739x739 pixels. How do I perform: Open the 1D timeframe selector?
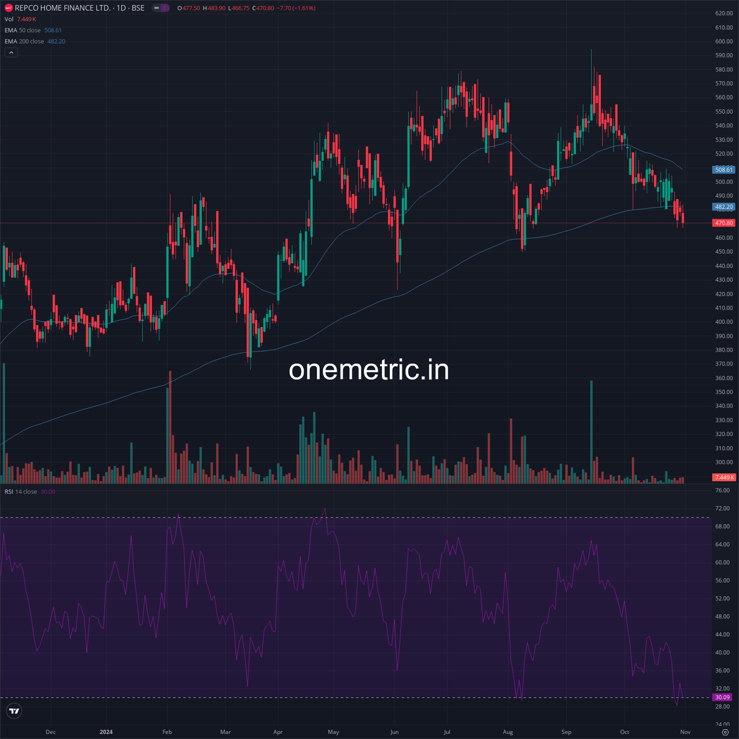point(121,8)
